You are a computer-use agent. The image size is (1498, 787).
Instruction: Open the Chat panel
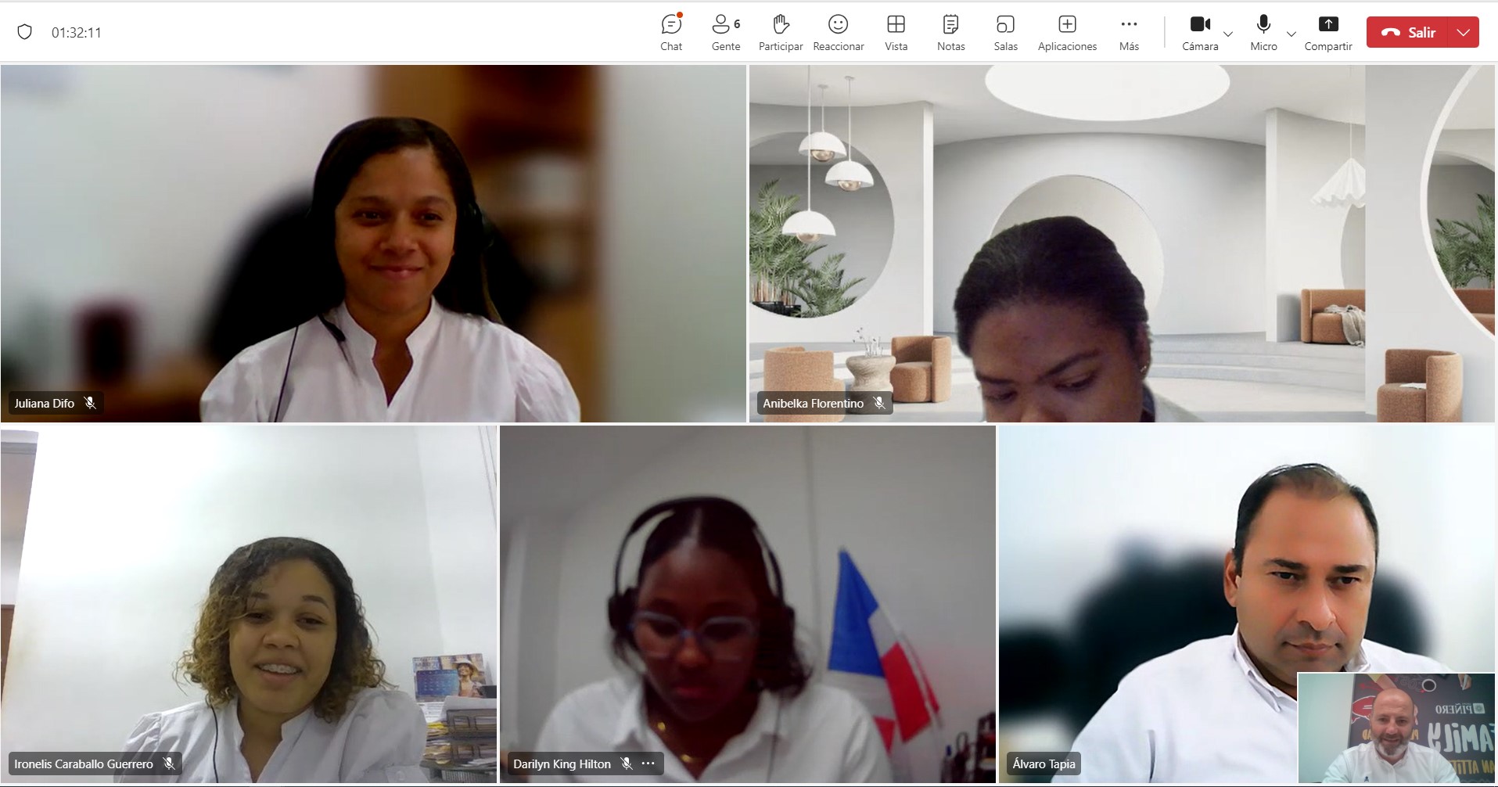click(x=671, y=33)
